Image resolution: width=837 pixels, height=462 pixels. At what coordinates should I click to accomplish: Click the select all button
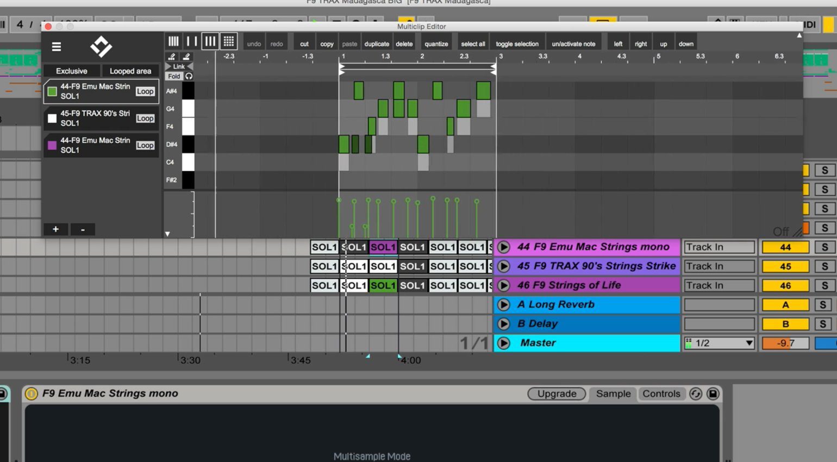coord(473,44)
